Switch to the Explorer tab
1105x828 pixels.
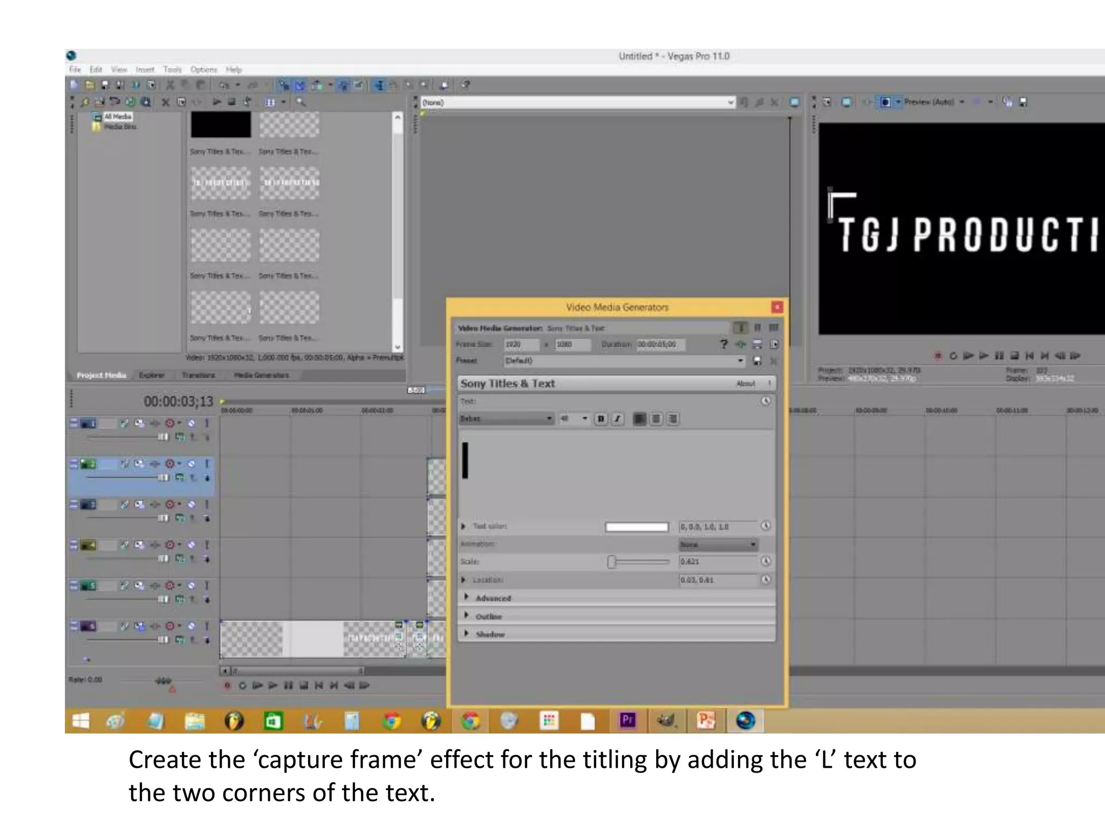coord(152,375)
